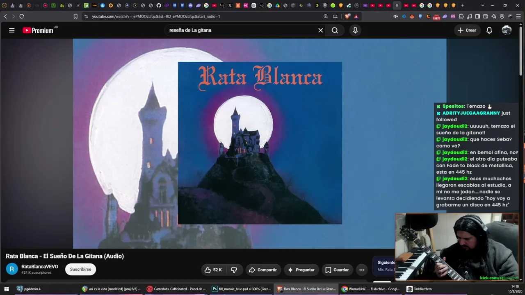Clear the YouTube search box text
Viewport: 525px width, 295px height.
click(321, 30)
